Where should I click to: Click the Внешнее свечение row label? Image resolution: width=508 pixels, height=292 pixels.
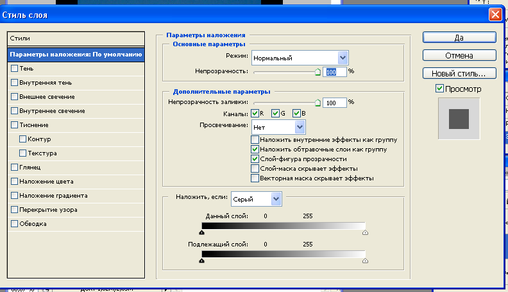click(47, 96)
